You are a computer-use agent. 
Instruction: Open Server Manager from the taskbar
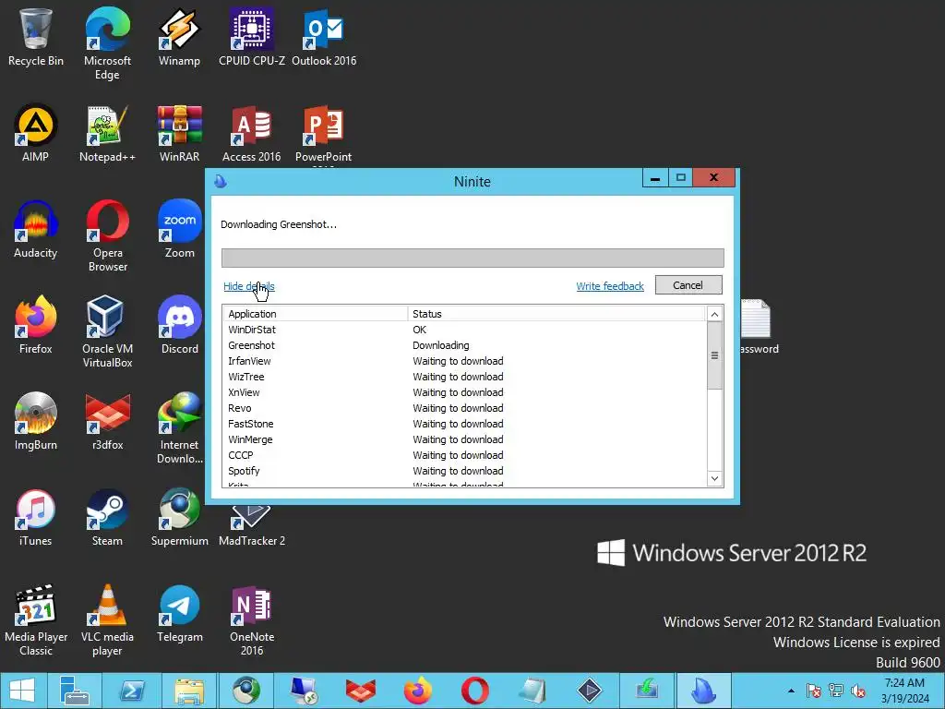75,691
